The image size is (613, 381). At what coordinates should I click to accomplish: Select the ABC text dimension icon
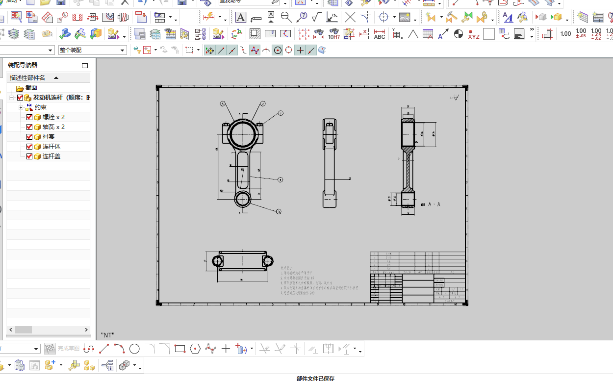tap(380, 34)
